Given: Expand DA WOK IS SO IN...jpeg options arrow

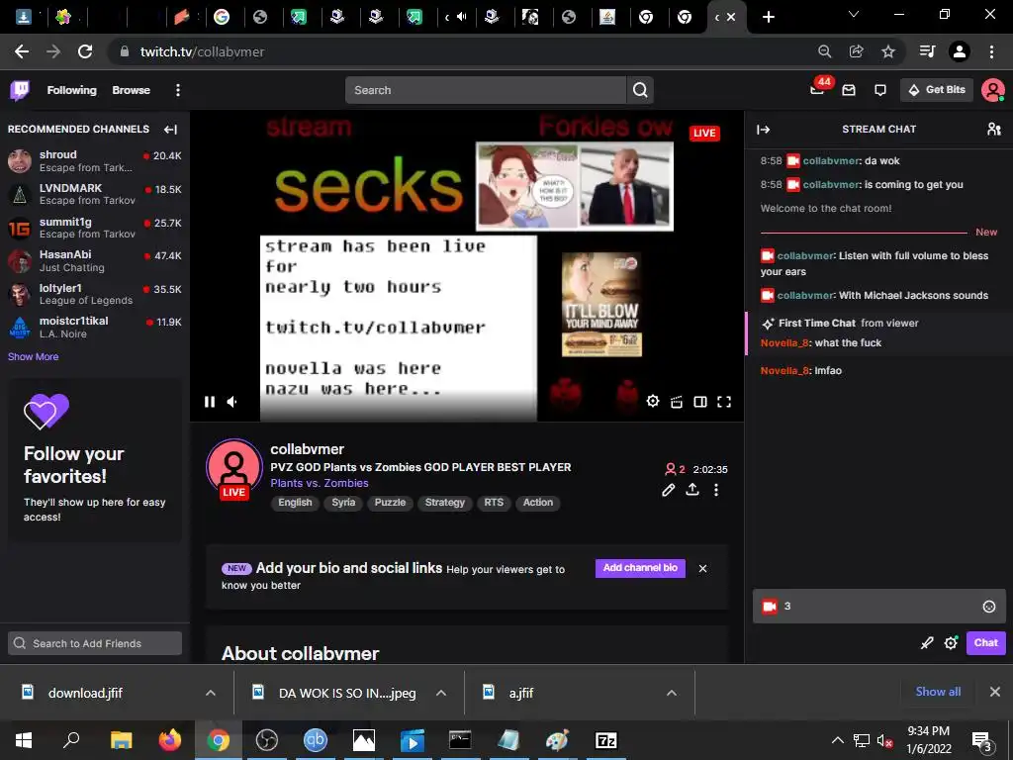Looking at the screenshot, I should (x=441, y=693).
